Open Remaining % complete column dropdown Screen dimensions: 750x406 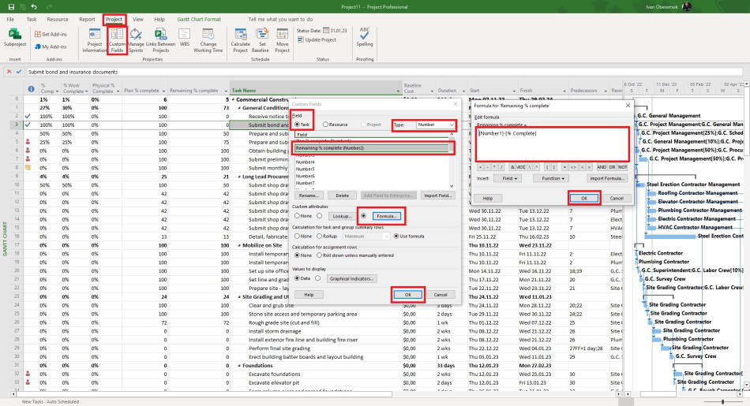[227, 91]
